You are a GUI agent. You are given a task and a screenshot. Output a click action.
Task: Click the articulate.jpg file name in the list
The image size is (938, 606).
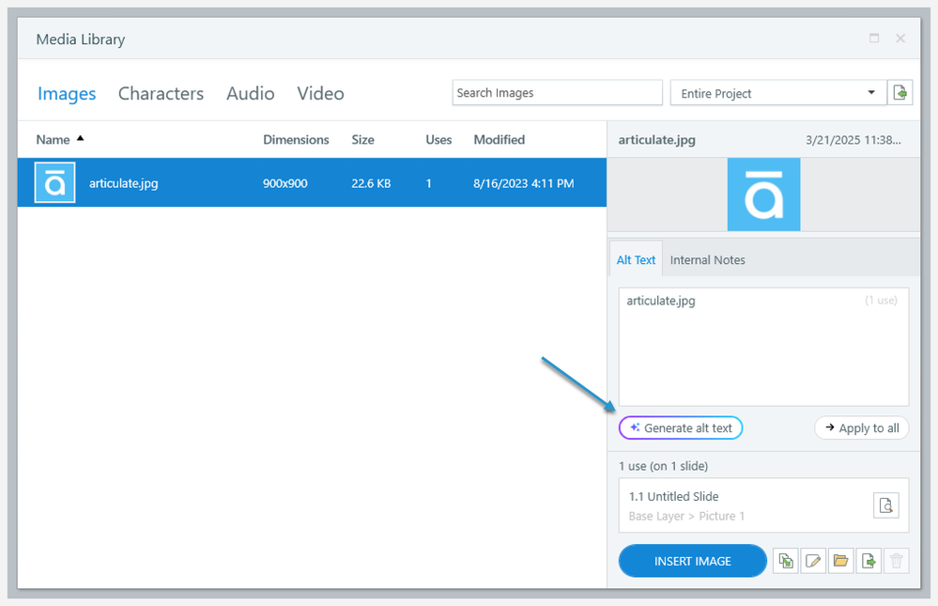pos(124,183)
